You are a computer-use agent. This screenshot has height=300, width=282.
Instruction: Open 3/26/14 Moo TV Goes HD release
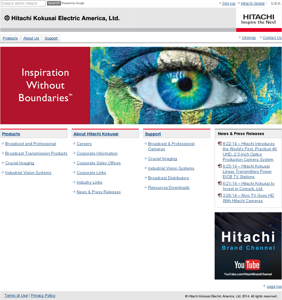pyautogui.click(x=248, y=198)
